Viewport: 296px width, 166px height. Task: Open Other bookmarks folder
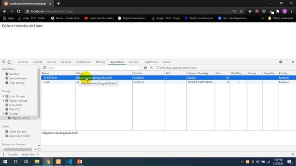pyautogui.click(x=281, y=18)
